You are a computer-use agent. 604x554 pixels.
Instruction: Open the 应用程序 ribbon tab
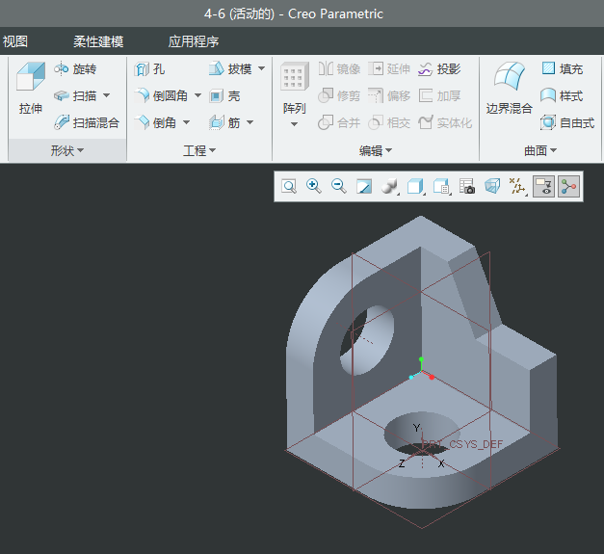(x=194, y=41)
